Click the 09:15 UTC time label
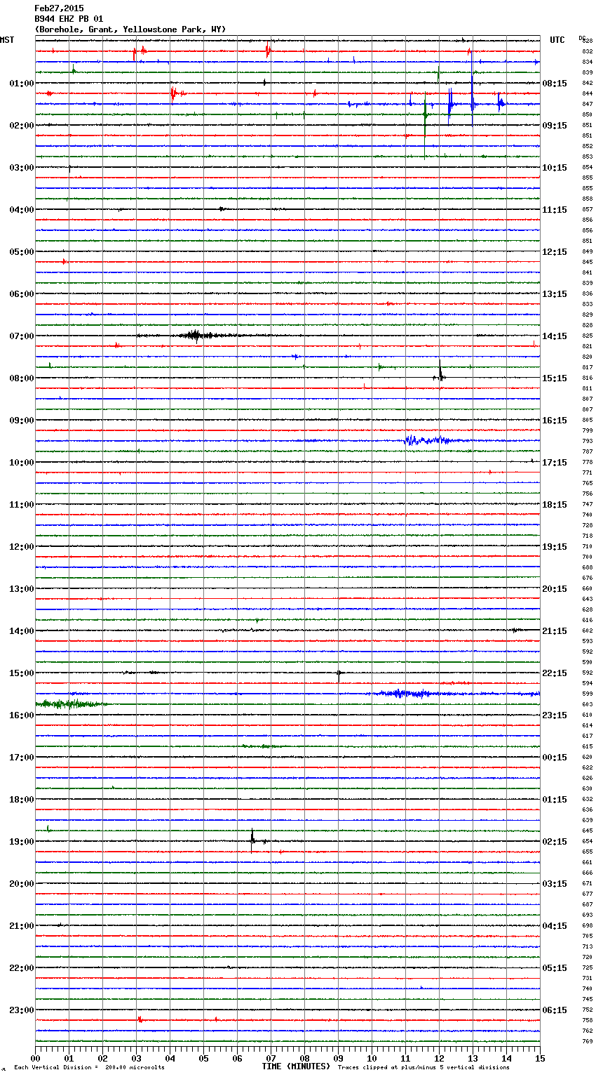The image size is (596, 1077). click(x=555, y=126)
